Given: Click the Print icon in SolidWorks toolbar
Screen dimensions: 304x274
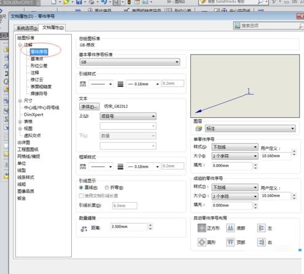Looking at the screenshot, I should pyautogui.click(x=92, y=2).
